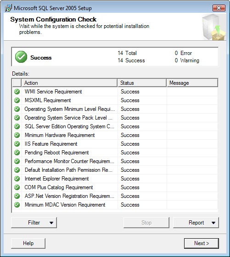This screenshot has height=257, width=230.
Task: Select the SQL Server Edition Operating System text
Action: (x=69, y=126)
